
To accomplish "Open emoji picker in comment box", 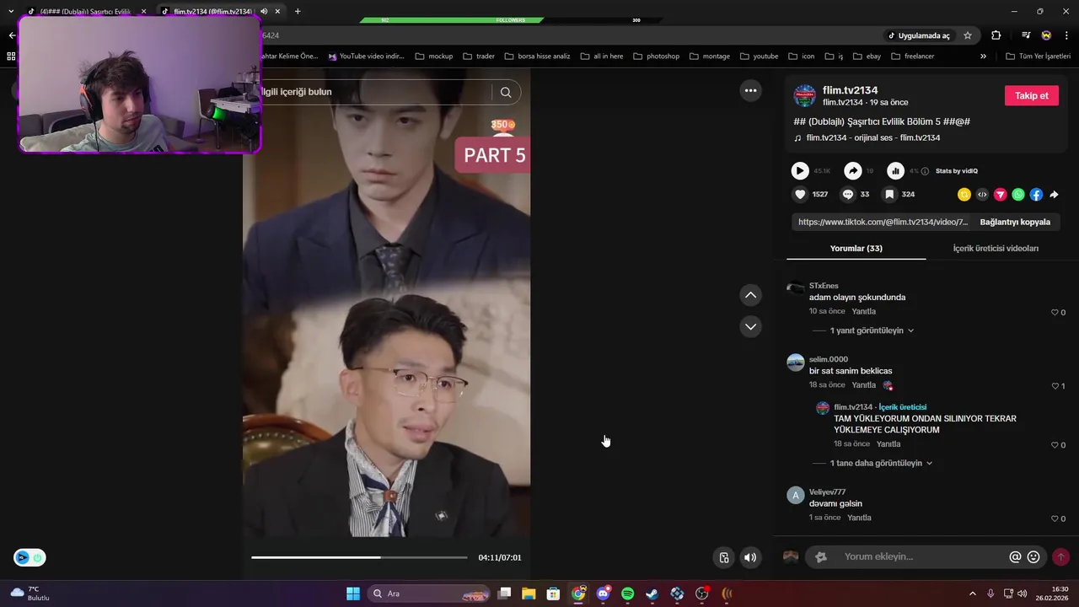I will click(x=1033, y=557).
